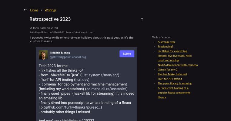Open the hurl.dev link in post
The image size is (231, 121).
coord(82,80)
